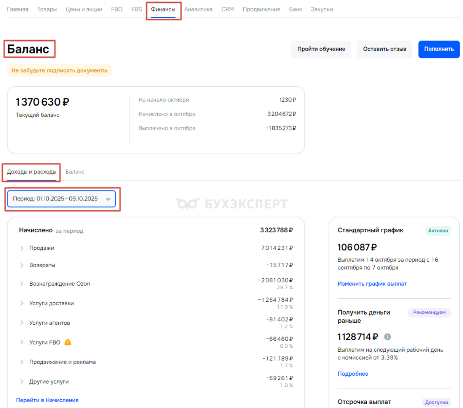Click the Услуги агентов amount -81 402 ₽
Viewport: 463px width, 408px height.
(279, 319)
